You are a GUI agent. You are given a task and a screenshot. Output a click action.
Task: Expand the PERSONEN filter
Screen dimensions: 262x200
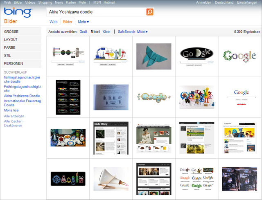(21, 63)
